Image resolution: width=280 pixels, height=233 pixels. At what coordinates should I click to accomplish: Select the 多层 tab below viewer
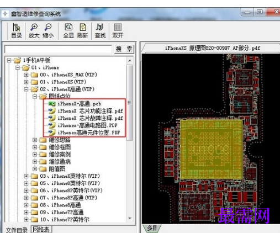tap(152, 228)
